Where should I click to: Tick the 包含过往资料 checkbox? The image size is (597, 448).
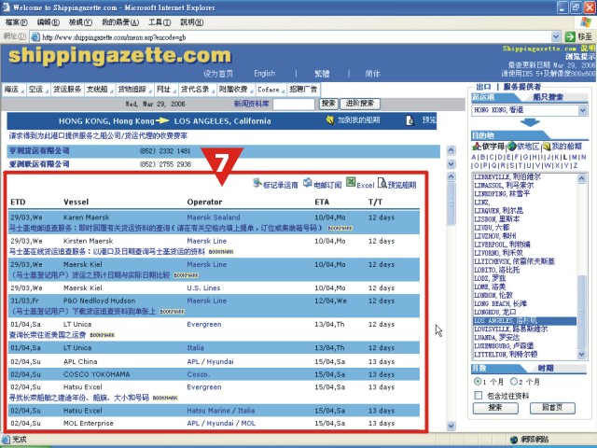tap(478, 396)
